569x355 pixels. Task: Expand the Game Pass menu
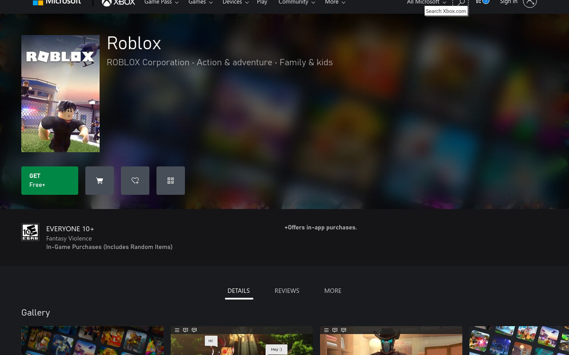click(161, 2)
